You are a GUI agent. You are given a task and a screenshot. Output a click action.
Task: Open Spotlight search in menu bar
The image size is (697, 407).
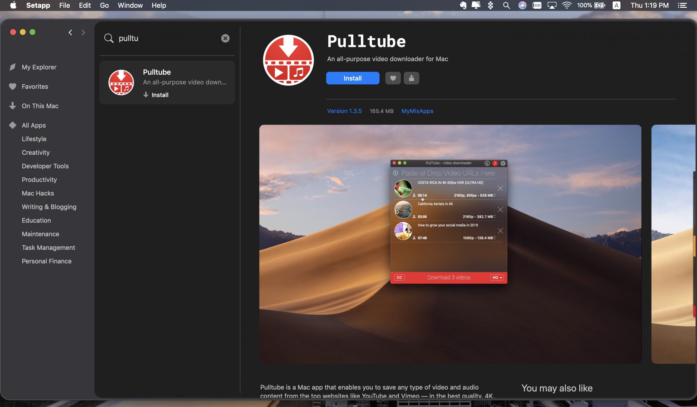point(506,5)
